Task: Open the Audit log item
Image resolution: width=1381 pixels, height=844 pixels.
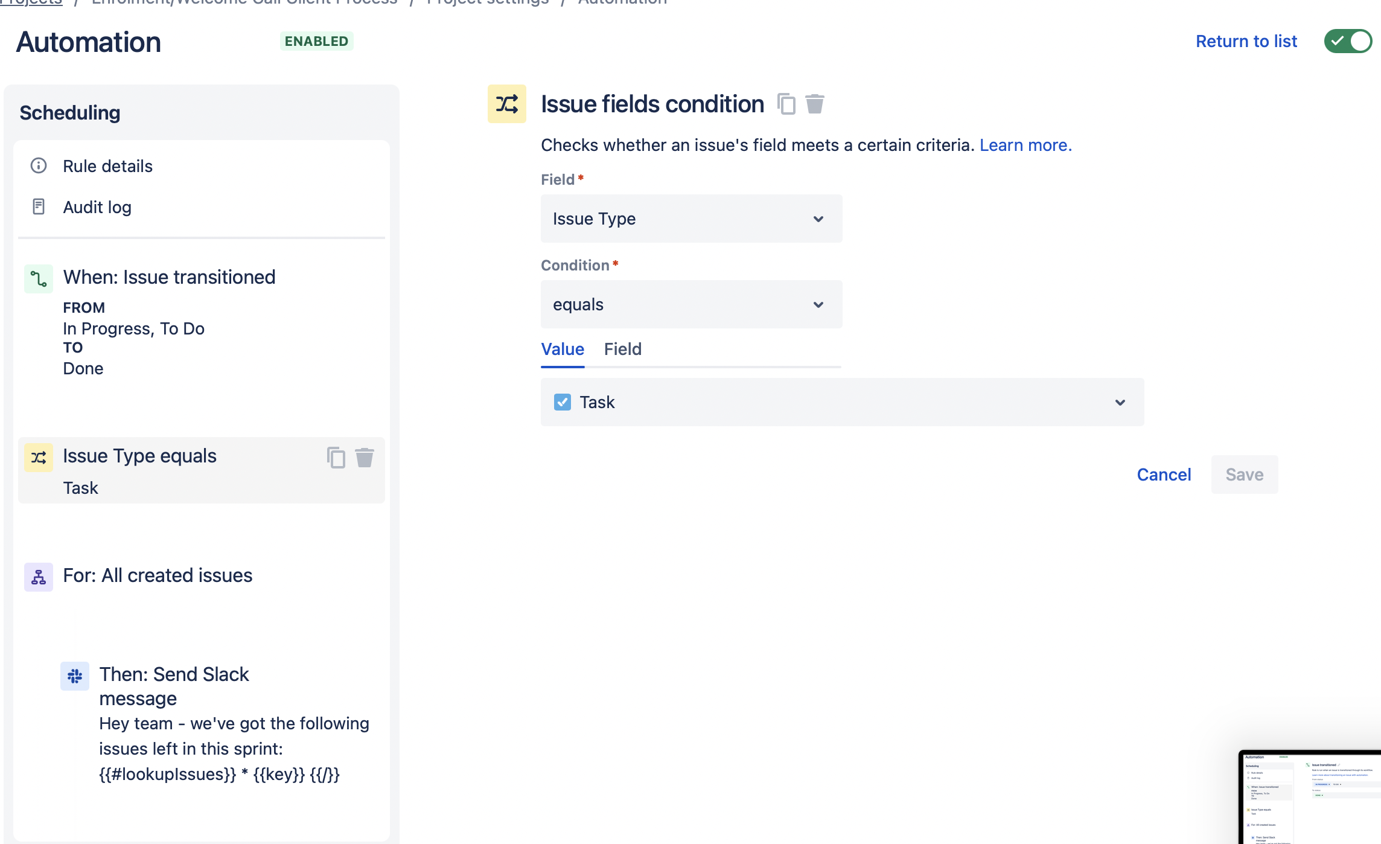Action: pyautogui.click(x=97, y=207)
